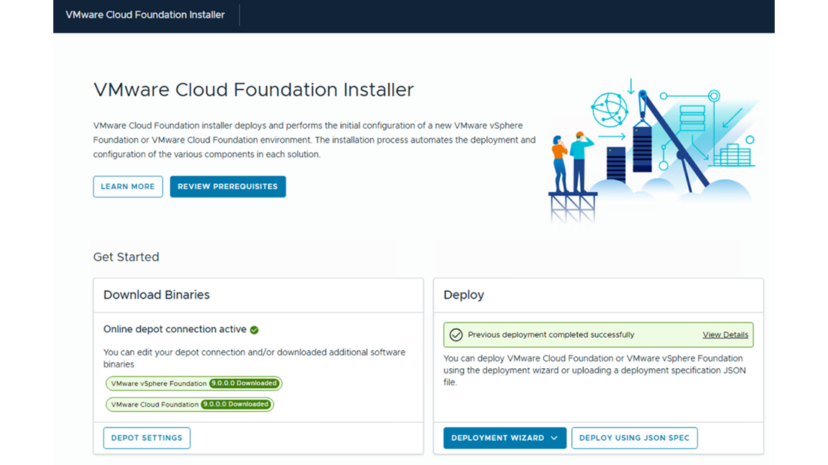Click the VMware Cloud Foundation Installer header title
828x465 pixels.
click(145, 15)
